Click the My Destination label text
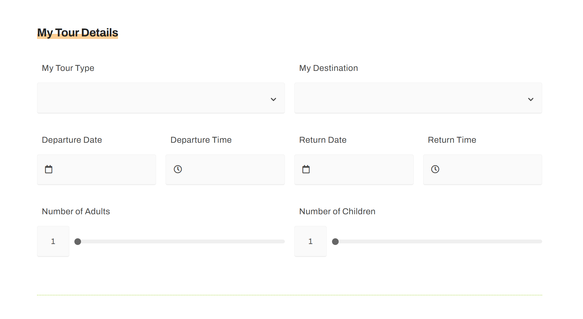The image size is (583, 319). pos(329,68)
